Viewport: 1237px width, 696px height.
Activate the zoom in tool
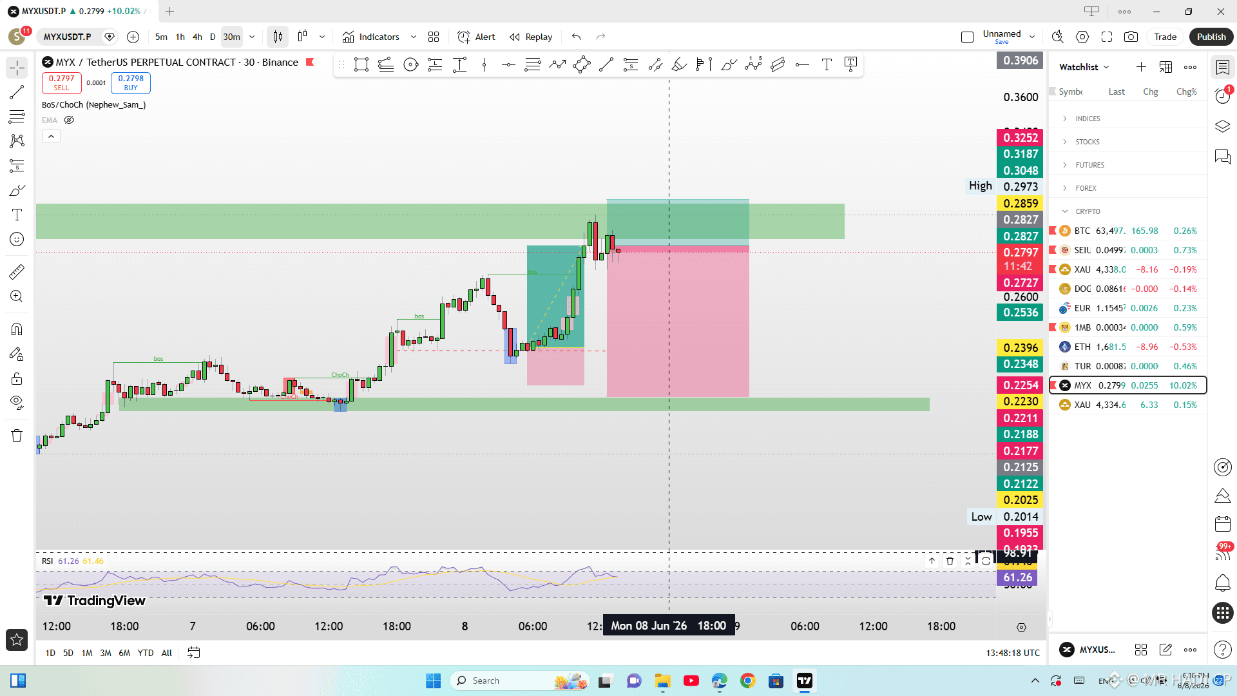click(17, 296)
